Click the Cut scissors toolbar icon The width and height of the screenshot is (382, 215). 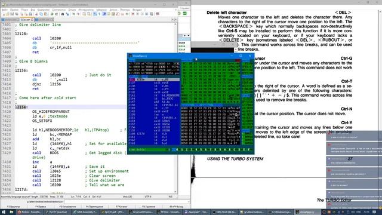click(x=36, y=14)
